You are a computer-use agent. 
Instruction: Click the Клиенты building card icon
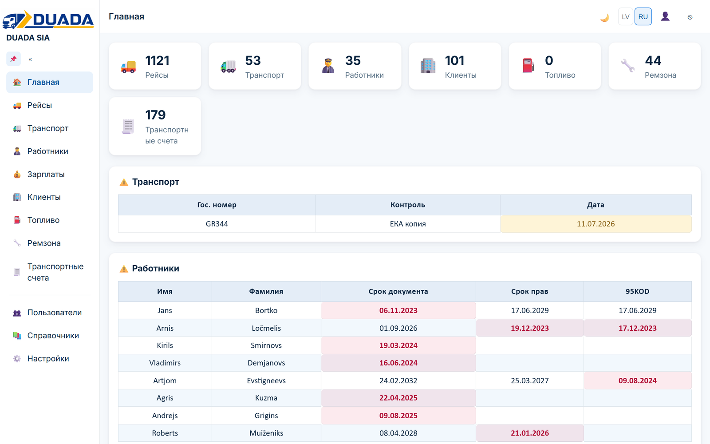[x=428, y=66]
